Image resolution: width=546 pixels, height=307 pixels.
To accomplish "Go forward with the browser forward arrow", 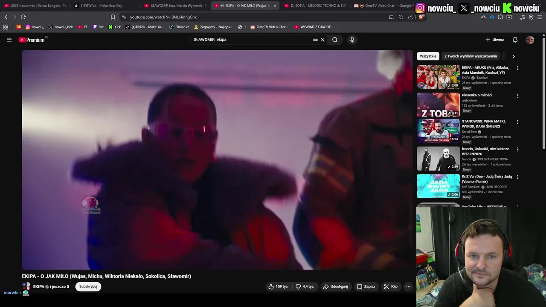I will tap(14, 17).
